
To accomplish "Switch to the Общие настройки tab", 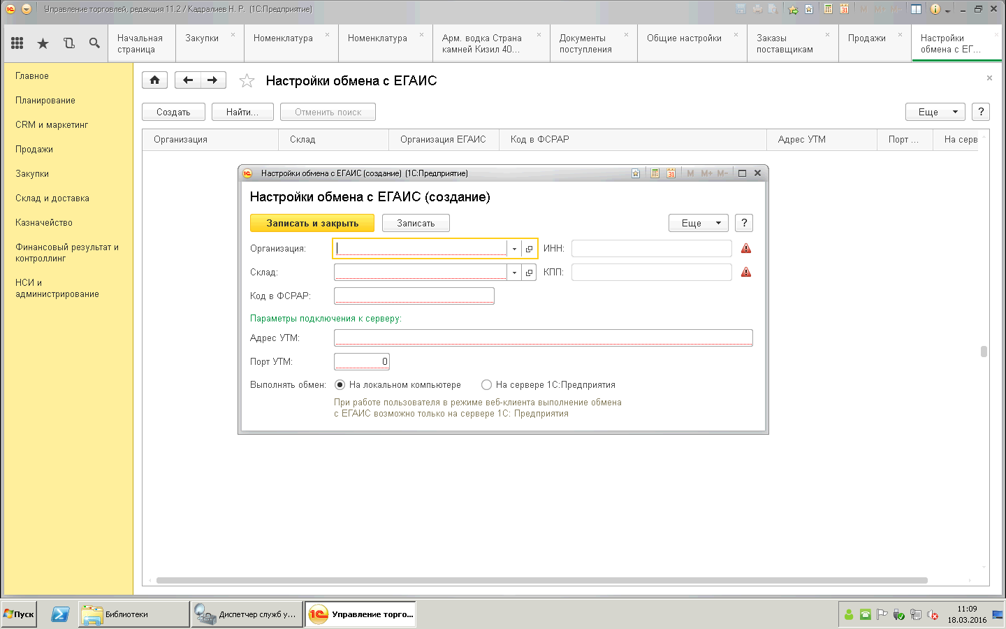I will tap(684, 38).
